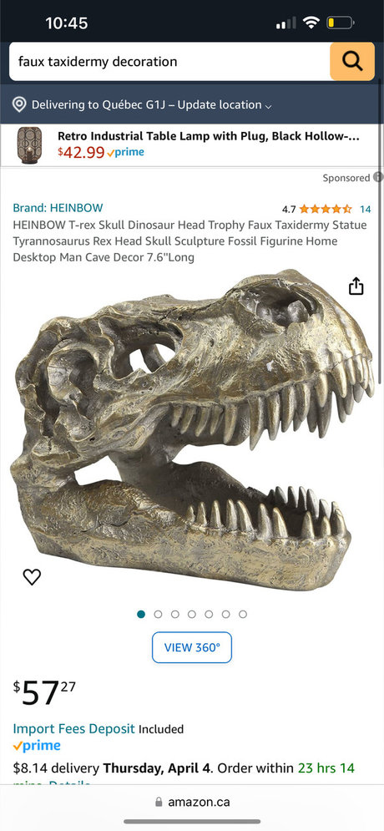The height and width of the screenshot is (831, 384).
Task: Add to wishlist with heart icon
Action: coord(32,576)
